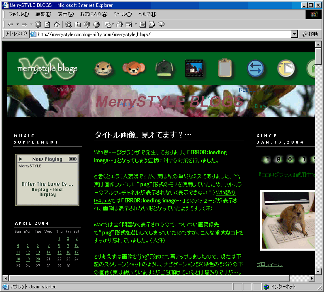
Task: Click the clipboard navigation icon
Action: [225, 68]
